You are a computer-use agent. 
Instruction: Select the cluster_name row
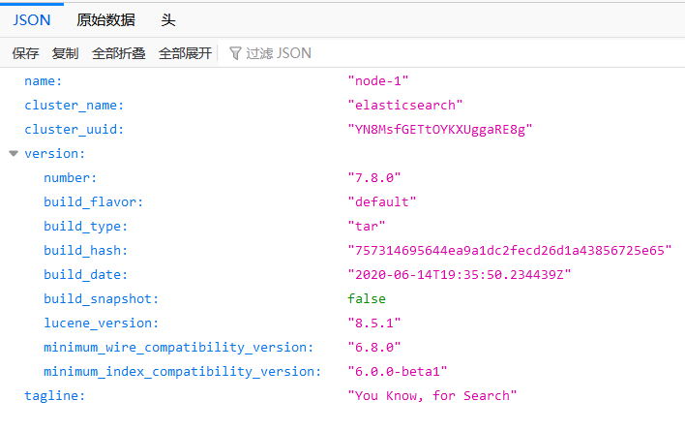click(74, 106)
